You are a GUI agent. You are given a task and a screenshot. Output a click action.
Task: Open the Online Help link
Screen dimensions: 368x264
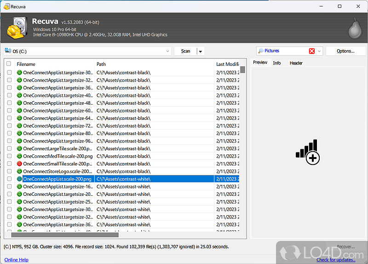[x=17, y=260]
